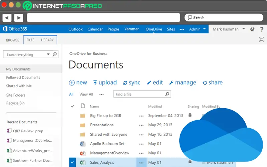
Task: Open the Yammer navigation item
Action: click(131, 29)
